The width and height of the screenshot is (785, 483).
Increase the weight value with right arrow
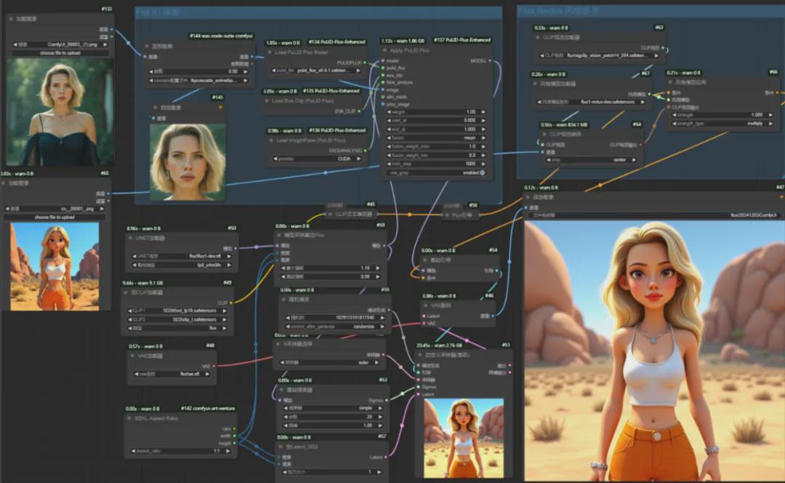(x=484, y=112)
